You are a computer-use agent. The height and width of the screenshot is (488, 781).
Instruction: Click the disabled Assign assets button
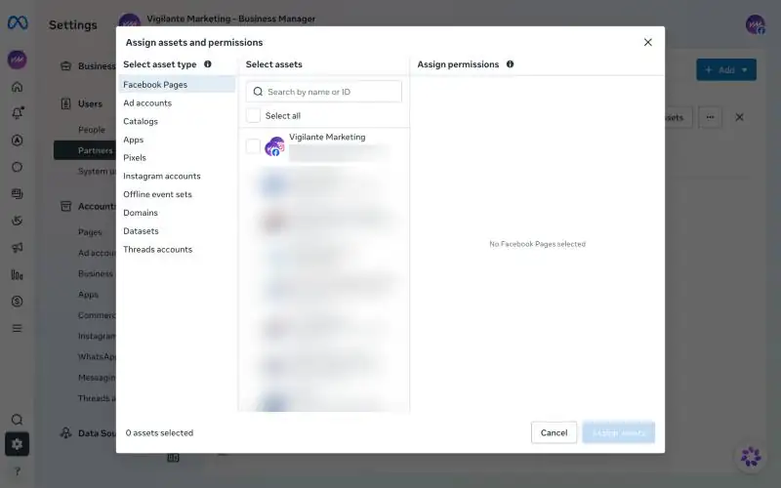pyautogui.click(x=619, y=432)
